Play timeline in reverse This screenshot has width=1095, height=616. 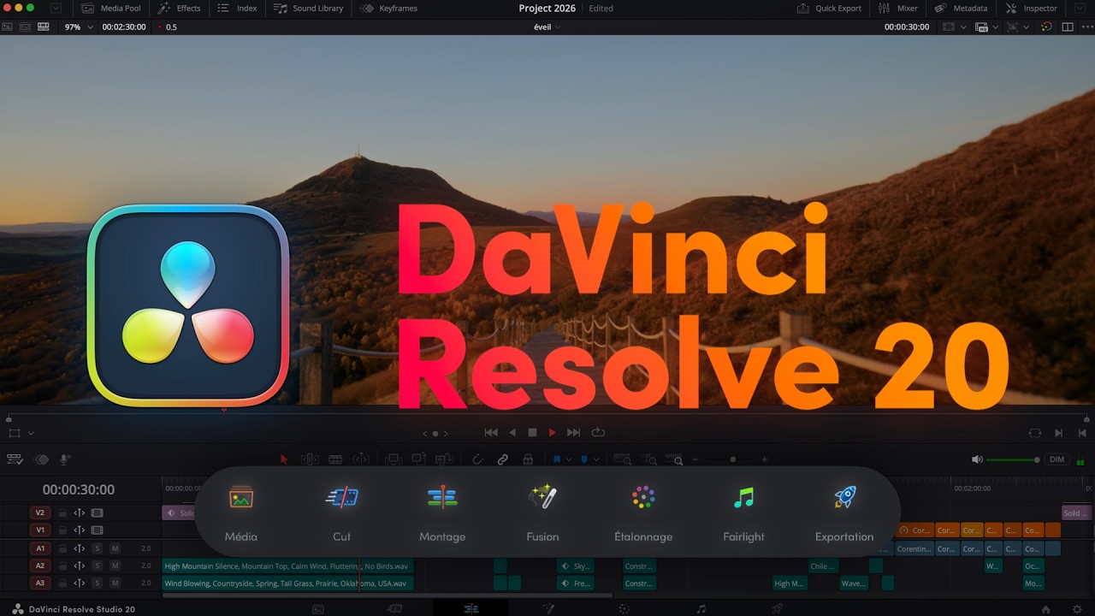pyautogui.click(x=512, y=433)
